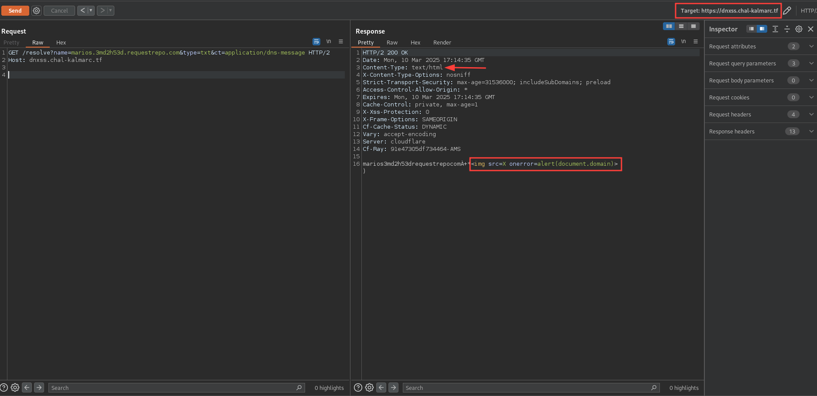Toggle word wrap in Request panel
This screenshot has height=396, width=817.
coord(316,42)
